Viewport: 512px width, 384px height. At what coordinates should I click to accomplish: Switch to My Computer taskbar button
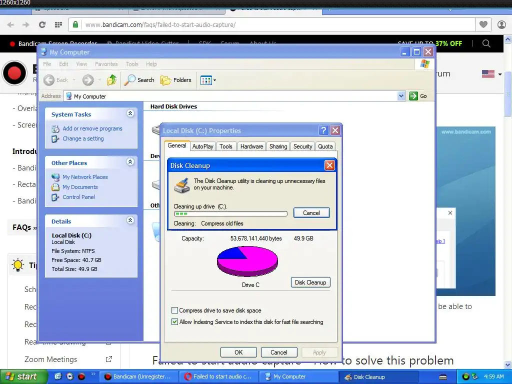(299, 377)
